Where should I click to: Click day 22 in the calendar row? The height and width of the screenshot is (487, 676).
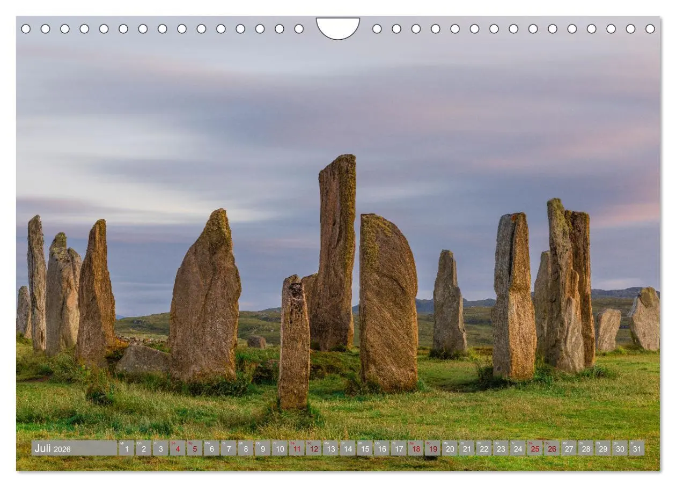tap(483, 448)
